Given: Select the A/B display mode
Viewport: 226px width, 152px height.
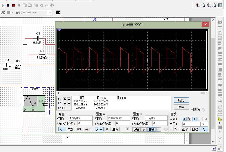Looking at the screenshot, I should pyautogui.click(x=87, y=129).
